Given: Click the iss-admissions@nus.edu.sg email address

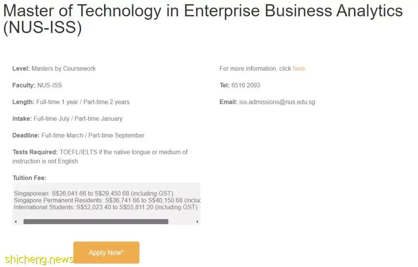Looking at the screenshot, I should [x=277, y=102].
